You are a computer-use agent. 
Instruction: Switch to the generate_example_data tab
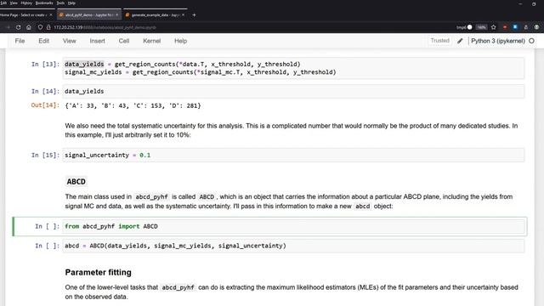click(155, 15)
